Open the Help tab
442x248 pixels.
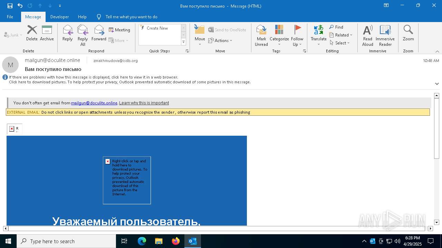[x=82, y=17]
